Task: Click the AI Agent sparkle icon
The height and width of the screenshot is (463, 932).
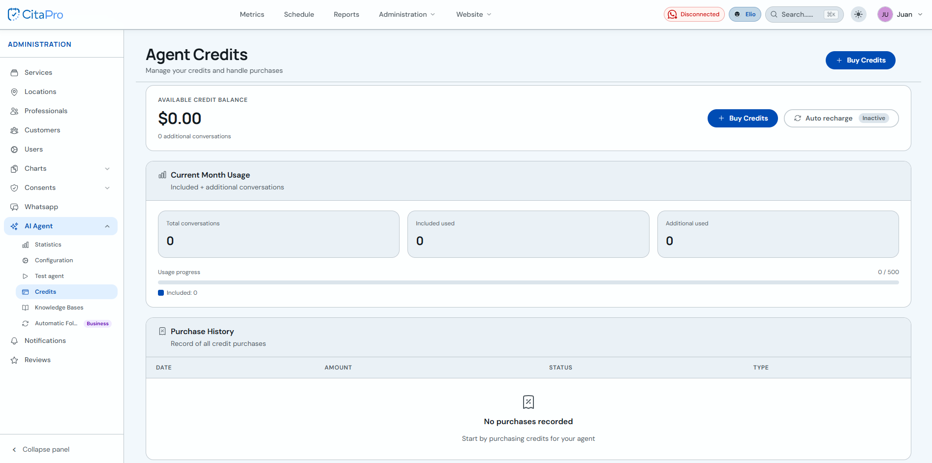Action: (14, 226)
